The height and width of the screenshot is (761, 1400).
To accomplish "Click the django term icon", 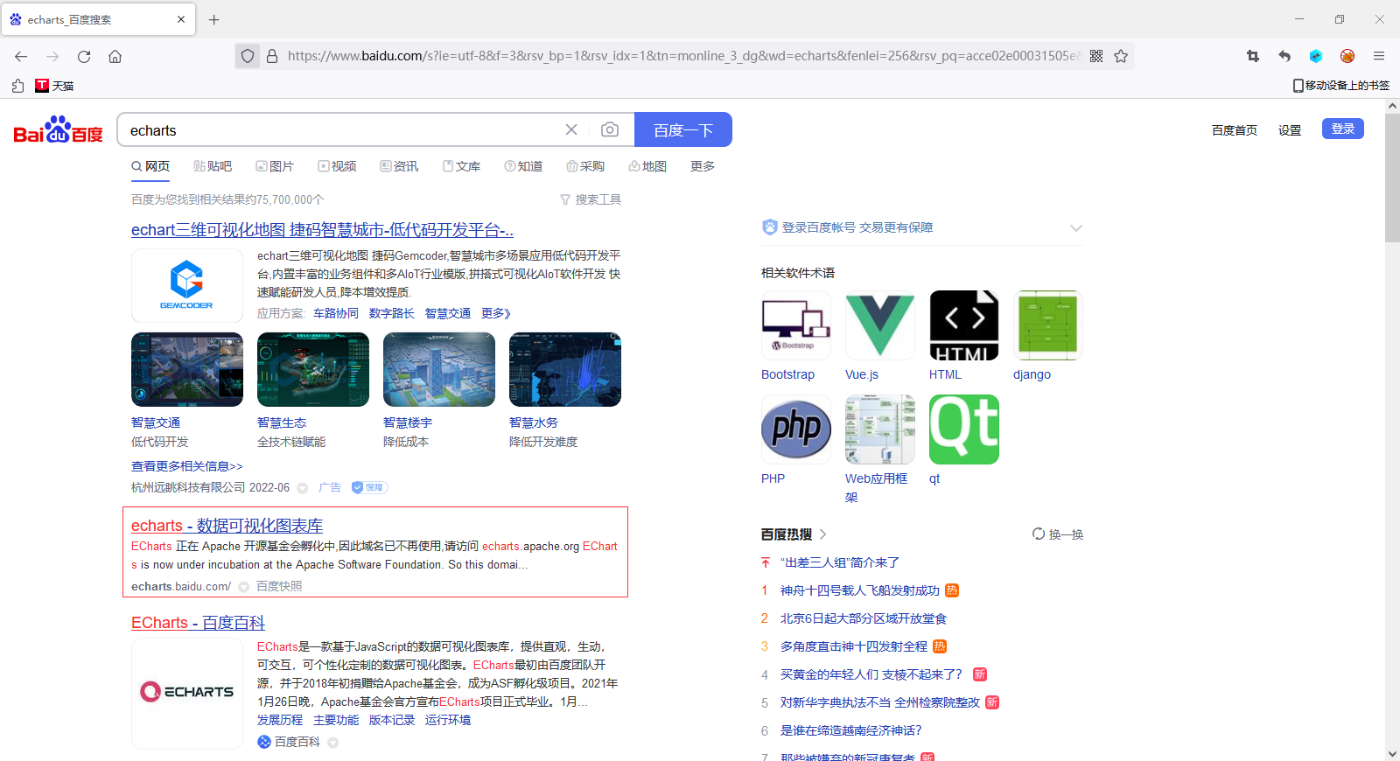I will coord(1048,325).
